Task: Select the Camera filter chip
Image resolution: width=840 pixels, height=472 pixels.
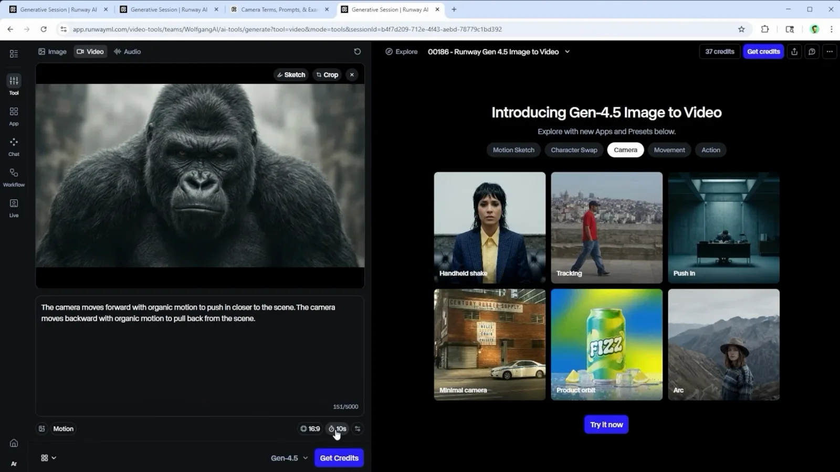Action: pyautogui.click(x=625, y=150)
